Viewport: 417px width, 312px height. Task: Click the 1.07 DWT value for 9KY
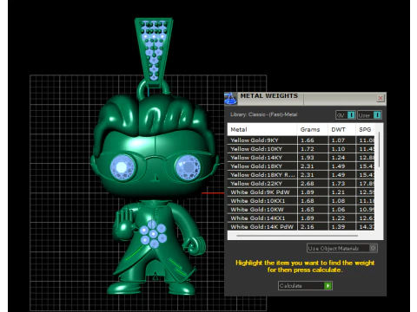338,140
